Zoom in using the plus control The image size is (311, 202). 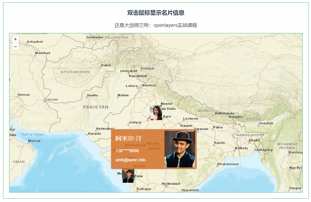coord(15,39)
